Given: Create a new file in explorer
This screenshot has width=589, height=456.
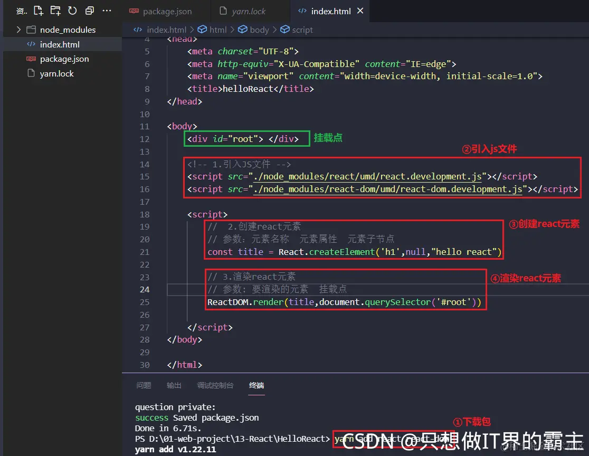Looking at the screenshot, I should tap(39, 11).
